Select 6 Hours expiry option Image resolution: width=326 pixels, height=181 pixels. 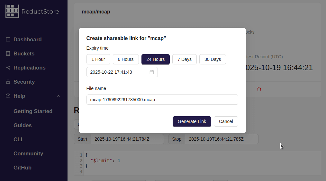point(125,59)
